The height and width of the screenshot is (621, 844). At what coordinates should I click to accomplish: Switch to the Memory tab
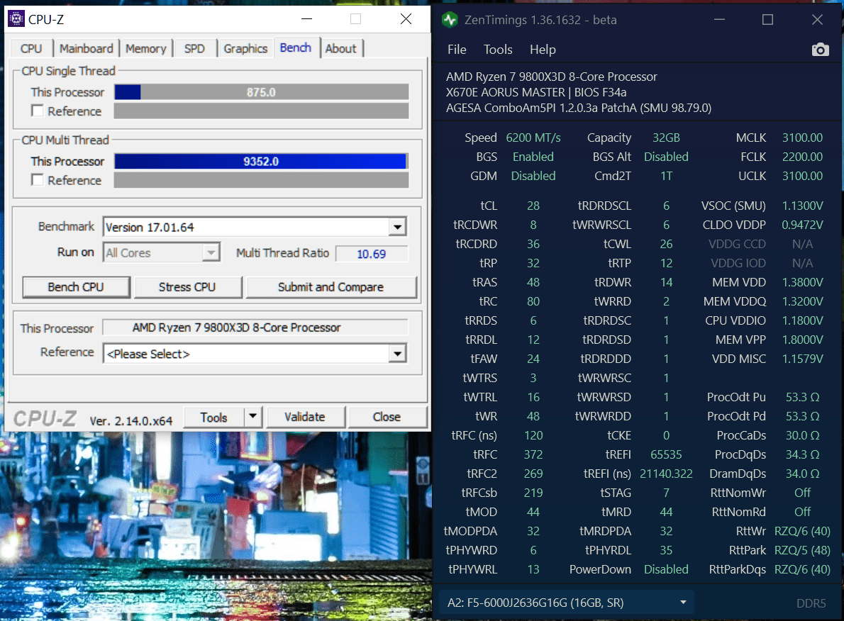point(145,49)
